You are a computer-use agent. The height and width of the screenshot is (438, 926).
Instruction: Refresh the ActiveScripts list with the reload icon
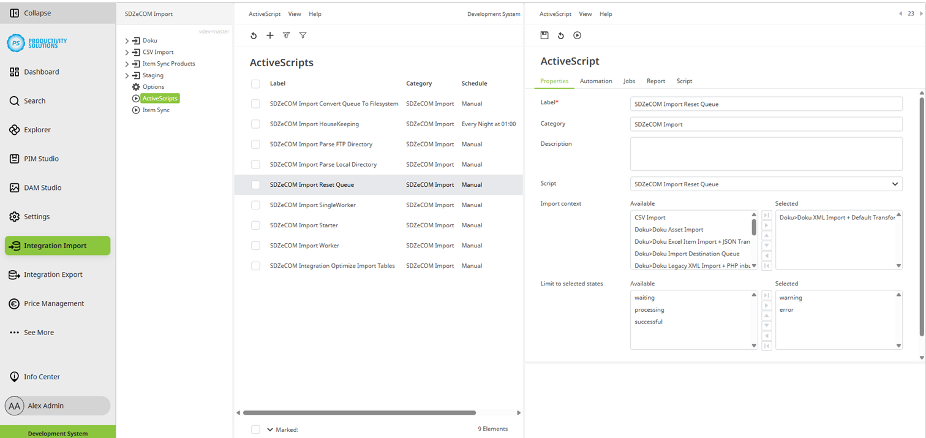pyautogui.click(x=254, y=36)
